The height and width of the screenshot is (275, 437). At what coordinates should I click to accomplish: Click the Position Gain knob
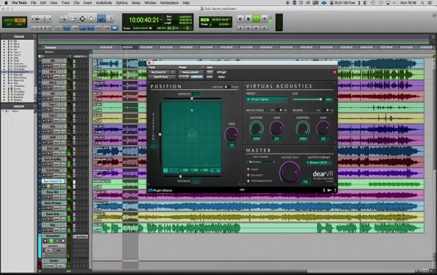click(231, 135)
